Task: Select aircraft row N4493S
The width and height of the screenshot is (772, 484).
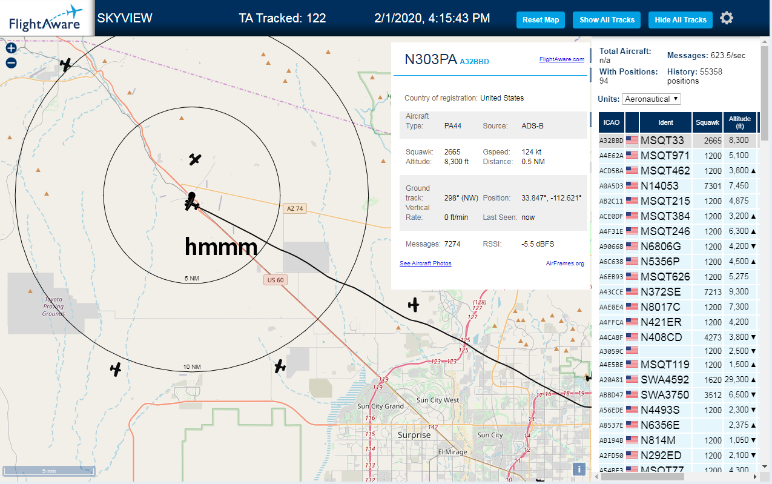Action: [x=678, y=410]
